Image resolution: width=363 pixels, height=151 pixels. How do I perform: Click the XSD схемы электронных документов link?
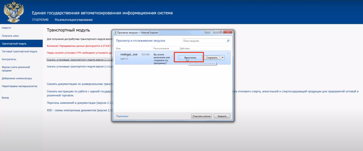click(79, 110)
